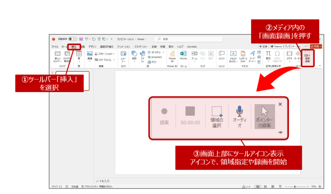The image size is (331, 194).
Task: Open the quick access toolbar customize dropdown
Action: click(x=112, y=39)
